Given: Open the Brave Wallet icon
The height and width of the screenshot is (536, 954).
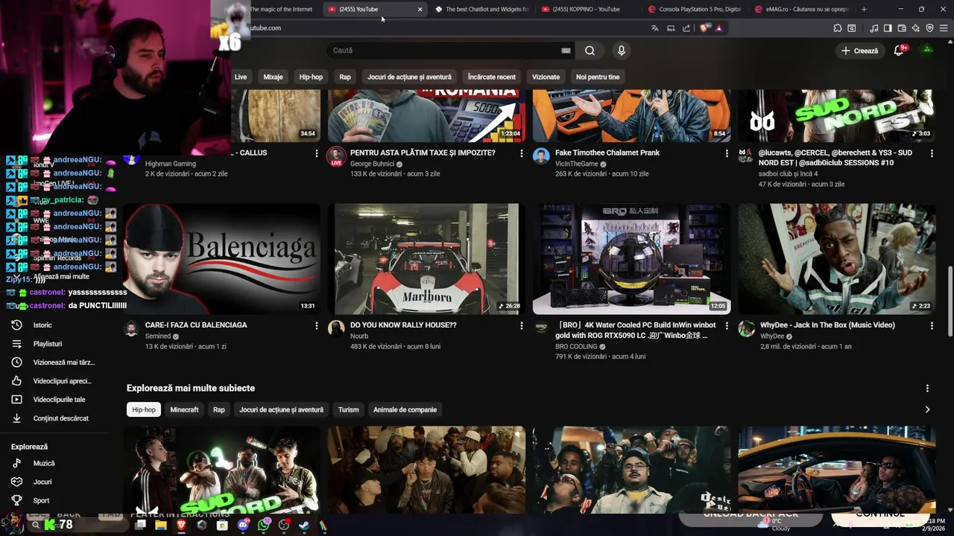Looking at the screenshot, I should point(902,28).
